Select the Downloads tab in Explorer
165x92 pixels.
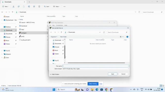(13, 2)
